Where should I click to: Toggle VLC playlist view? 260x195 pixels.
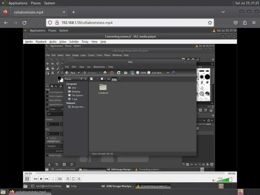[68, 179]
